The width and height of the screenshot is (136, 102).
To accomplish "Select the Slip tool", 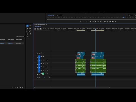I will 27,31.
